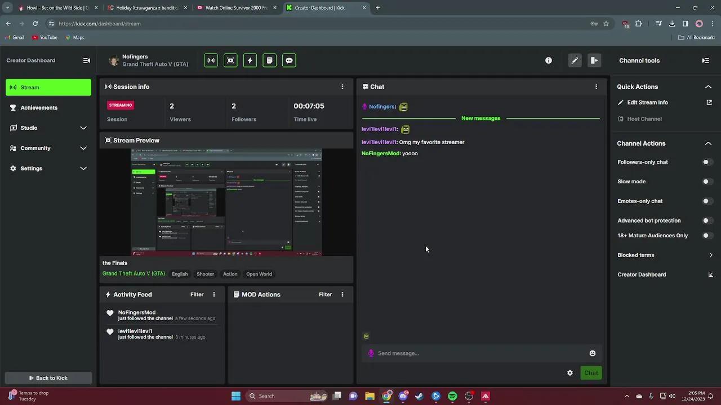This screenshot has height=405, width=721.
Task: Click the Stream Preview thumbnail
Action: pyautogui.click(x=226, y=202)
